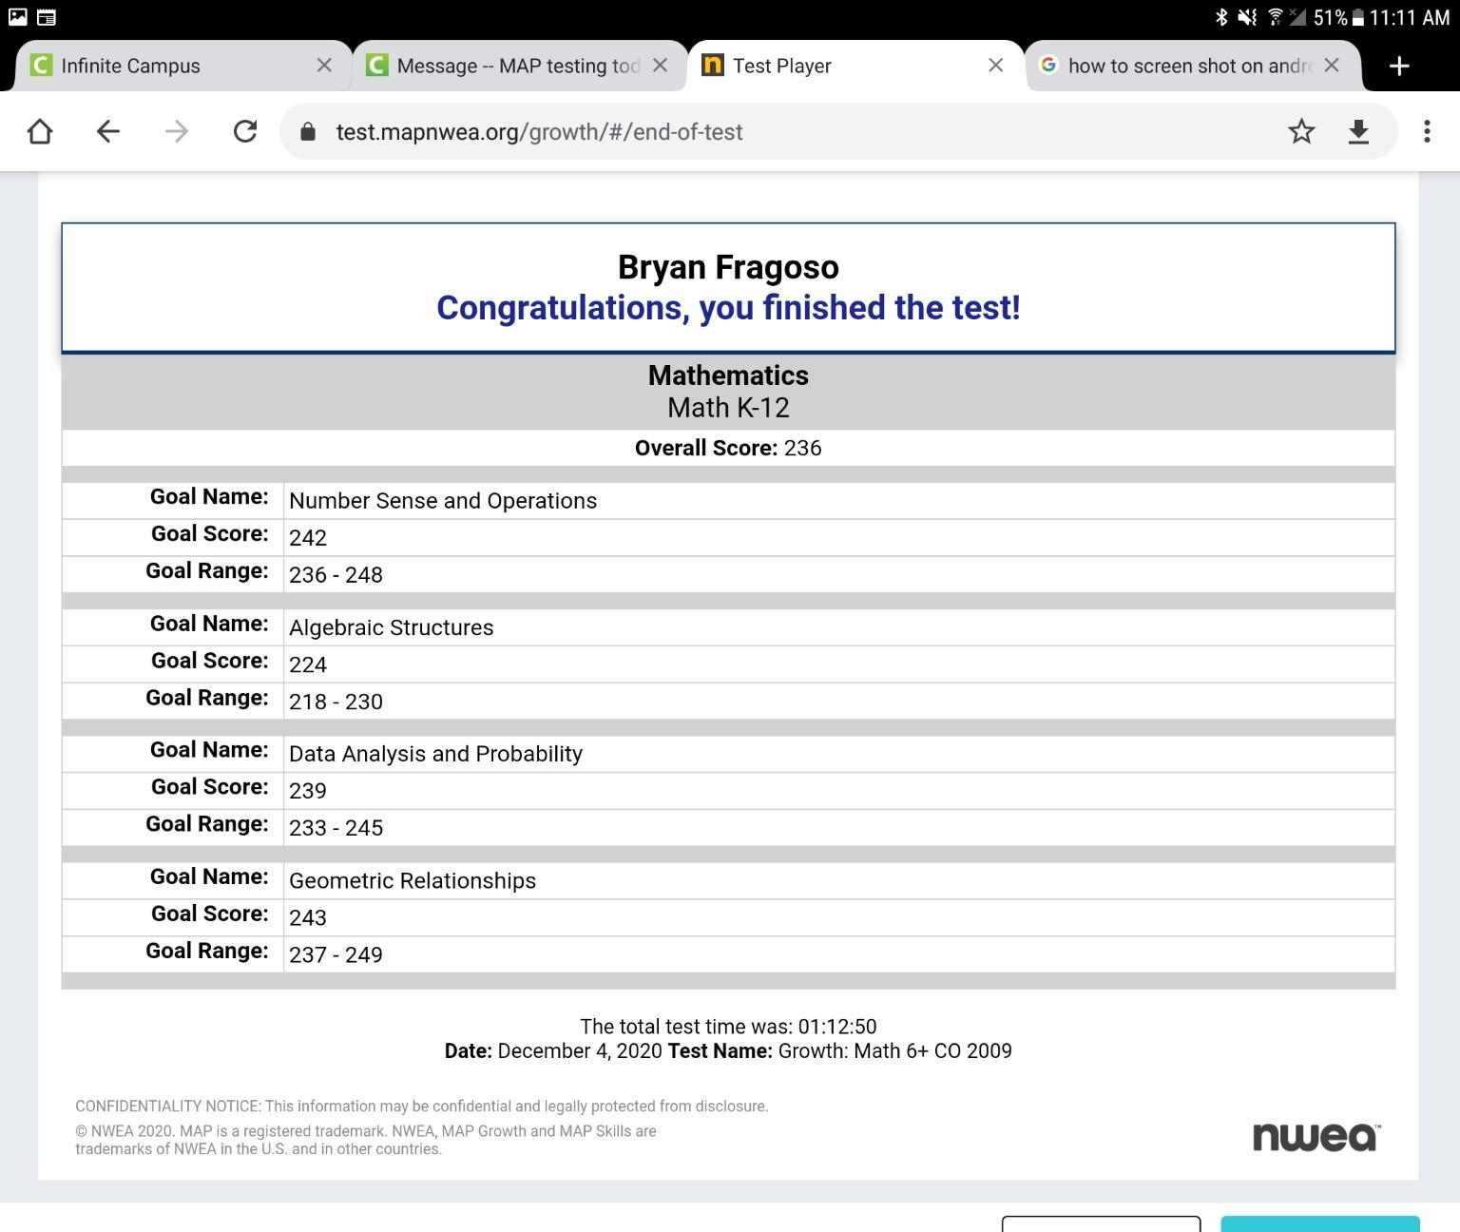
Task: Click the goal range 237 - 249
Action: click(336, 954)
